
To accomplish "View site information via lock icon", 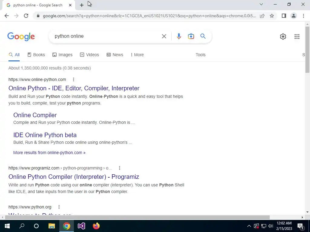I will tap(38, 16).
